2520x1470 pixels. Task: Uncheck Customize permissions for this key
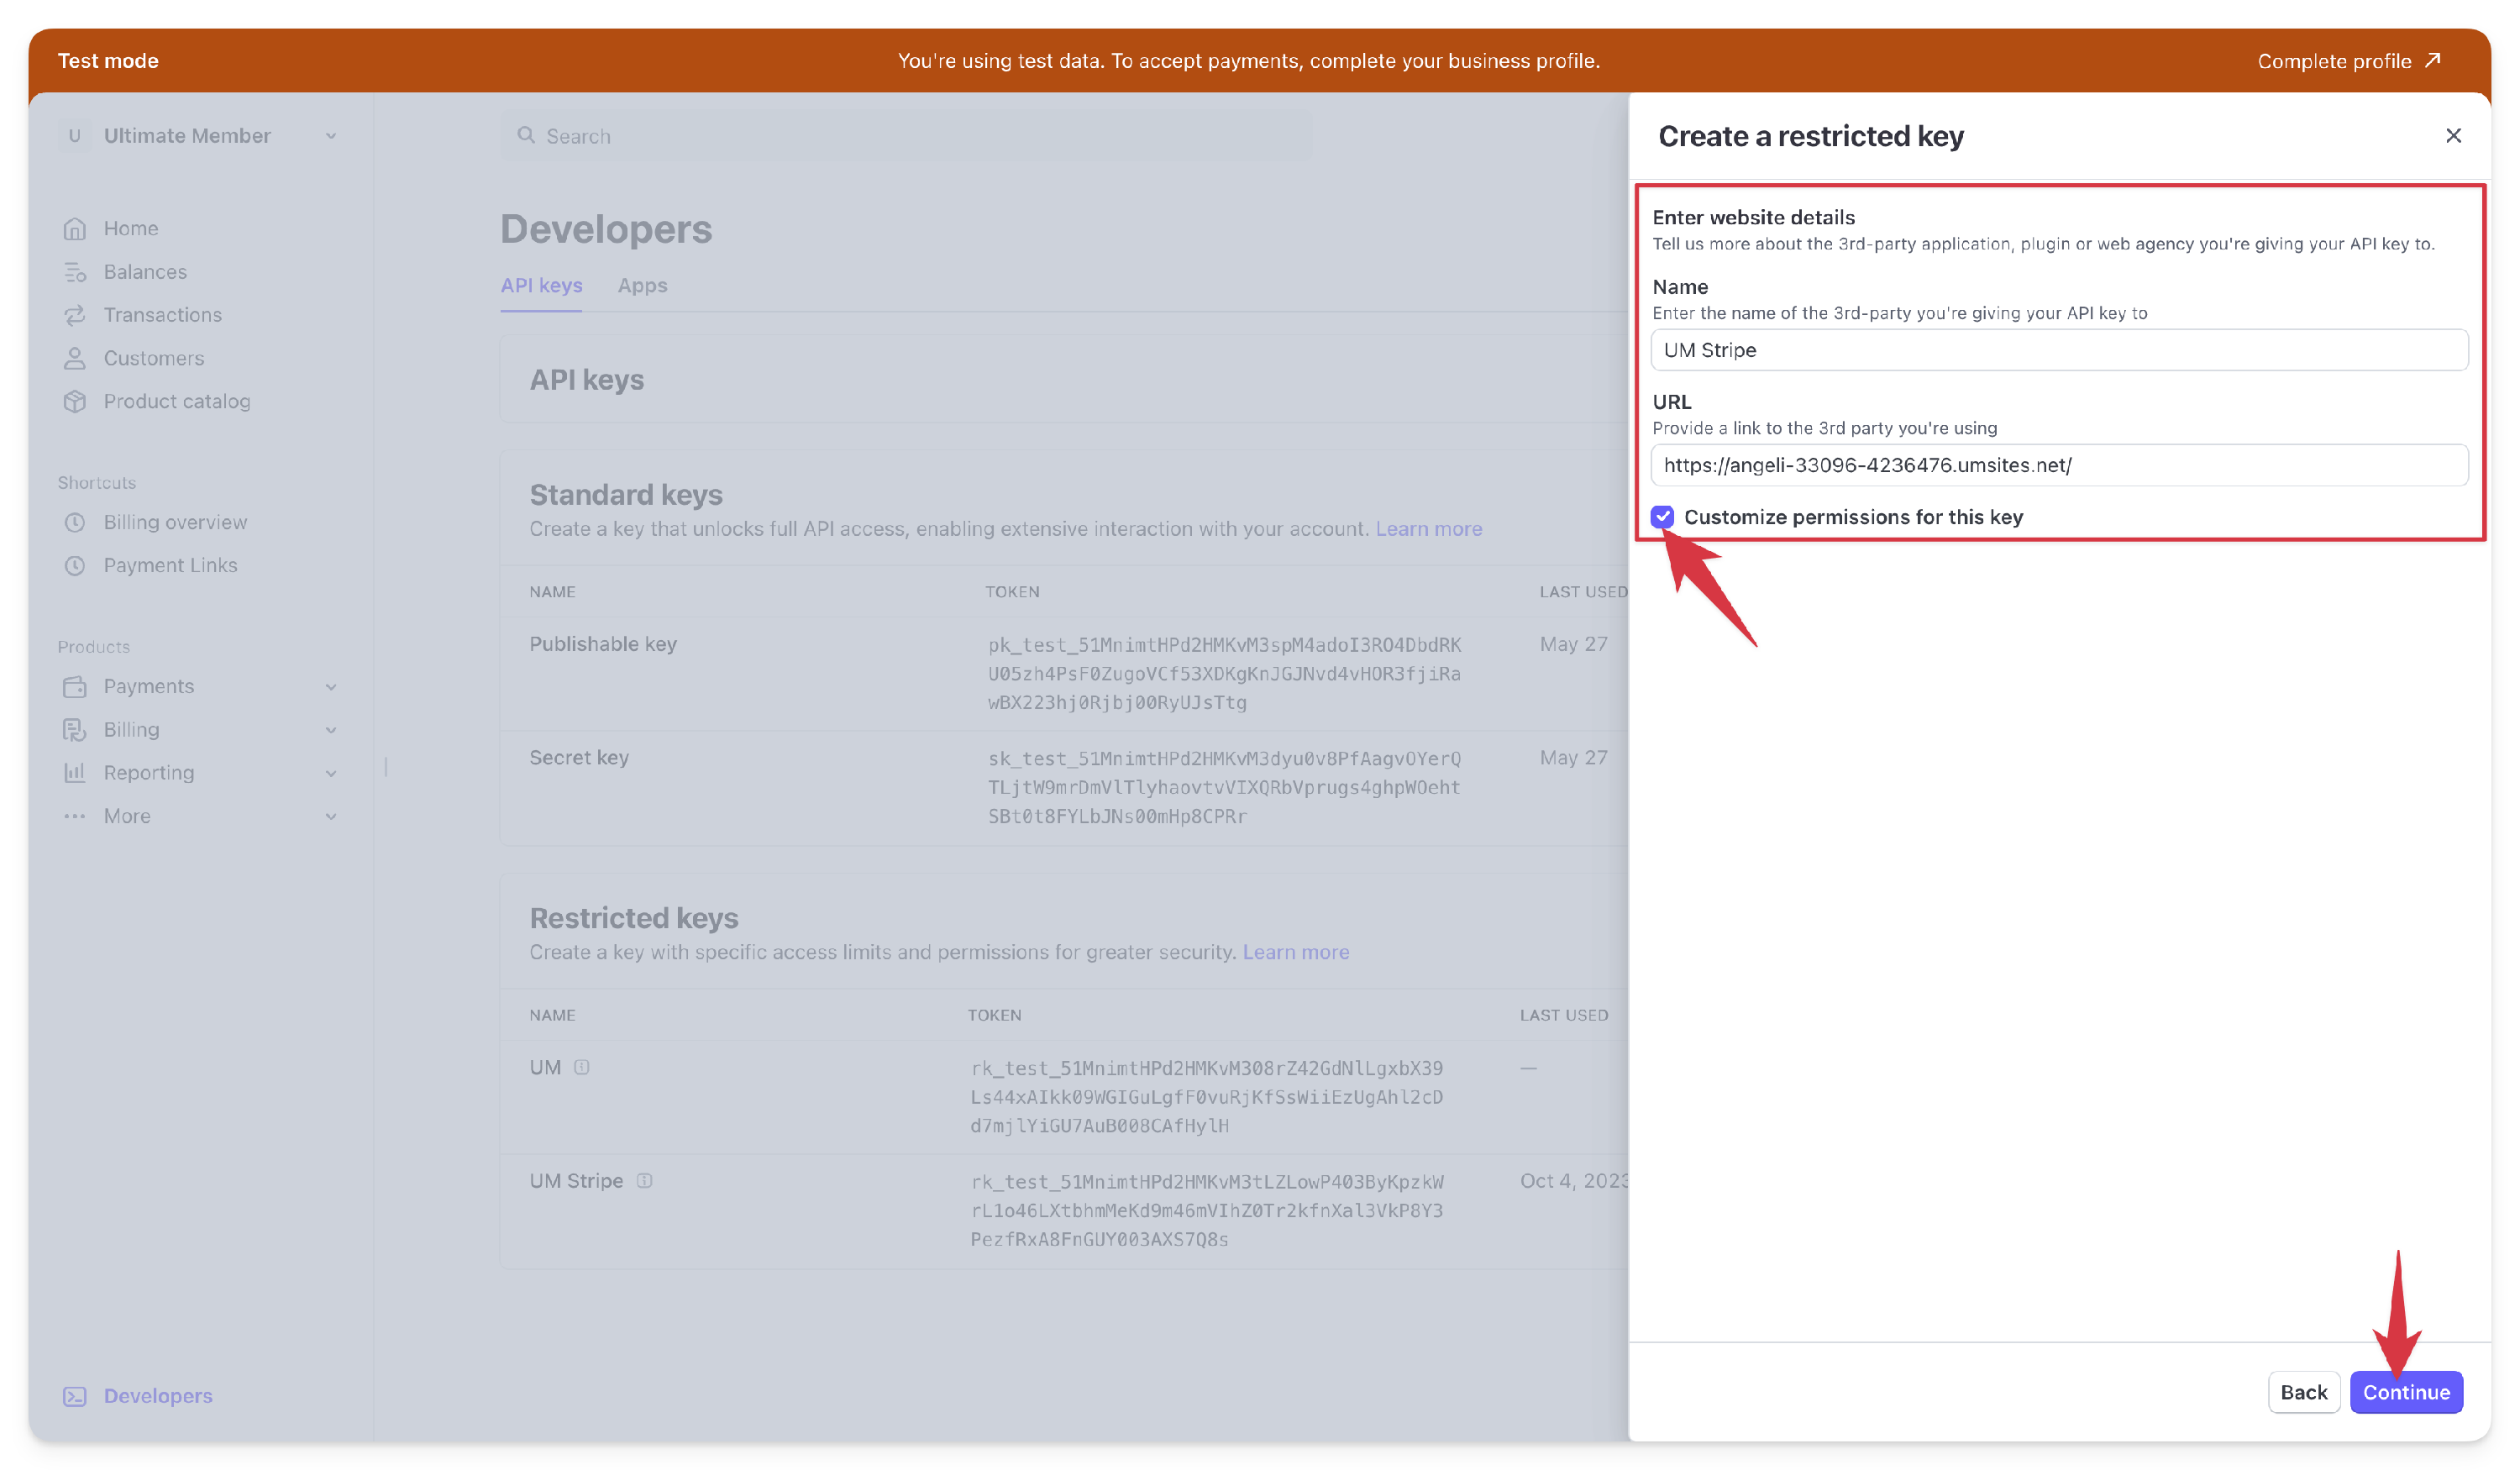click(x=1662, y=517)
